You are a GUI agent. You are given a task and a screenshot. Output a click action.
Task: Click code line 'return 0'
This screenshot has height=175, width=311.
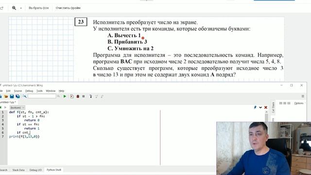click(32, 120)
